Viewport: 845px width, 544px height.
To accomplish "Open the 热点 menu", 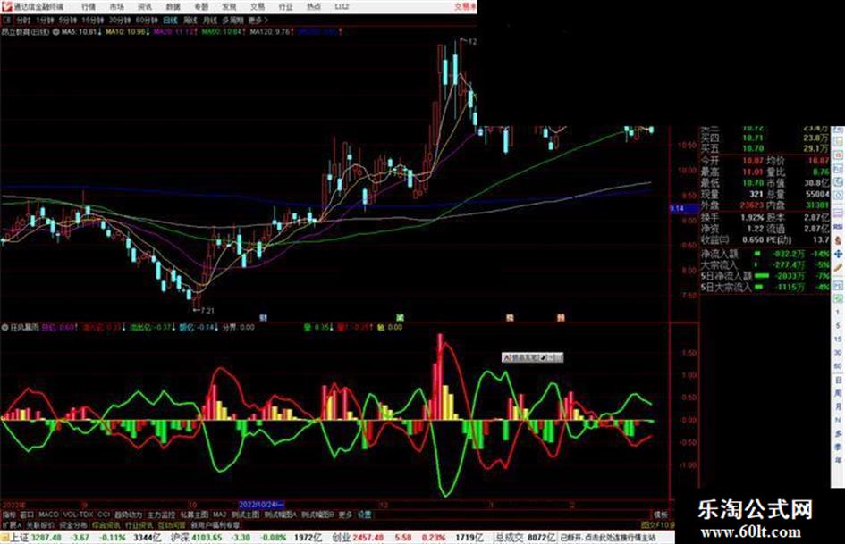I will [x=313, y=6].
